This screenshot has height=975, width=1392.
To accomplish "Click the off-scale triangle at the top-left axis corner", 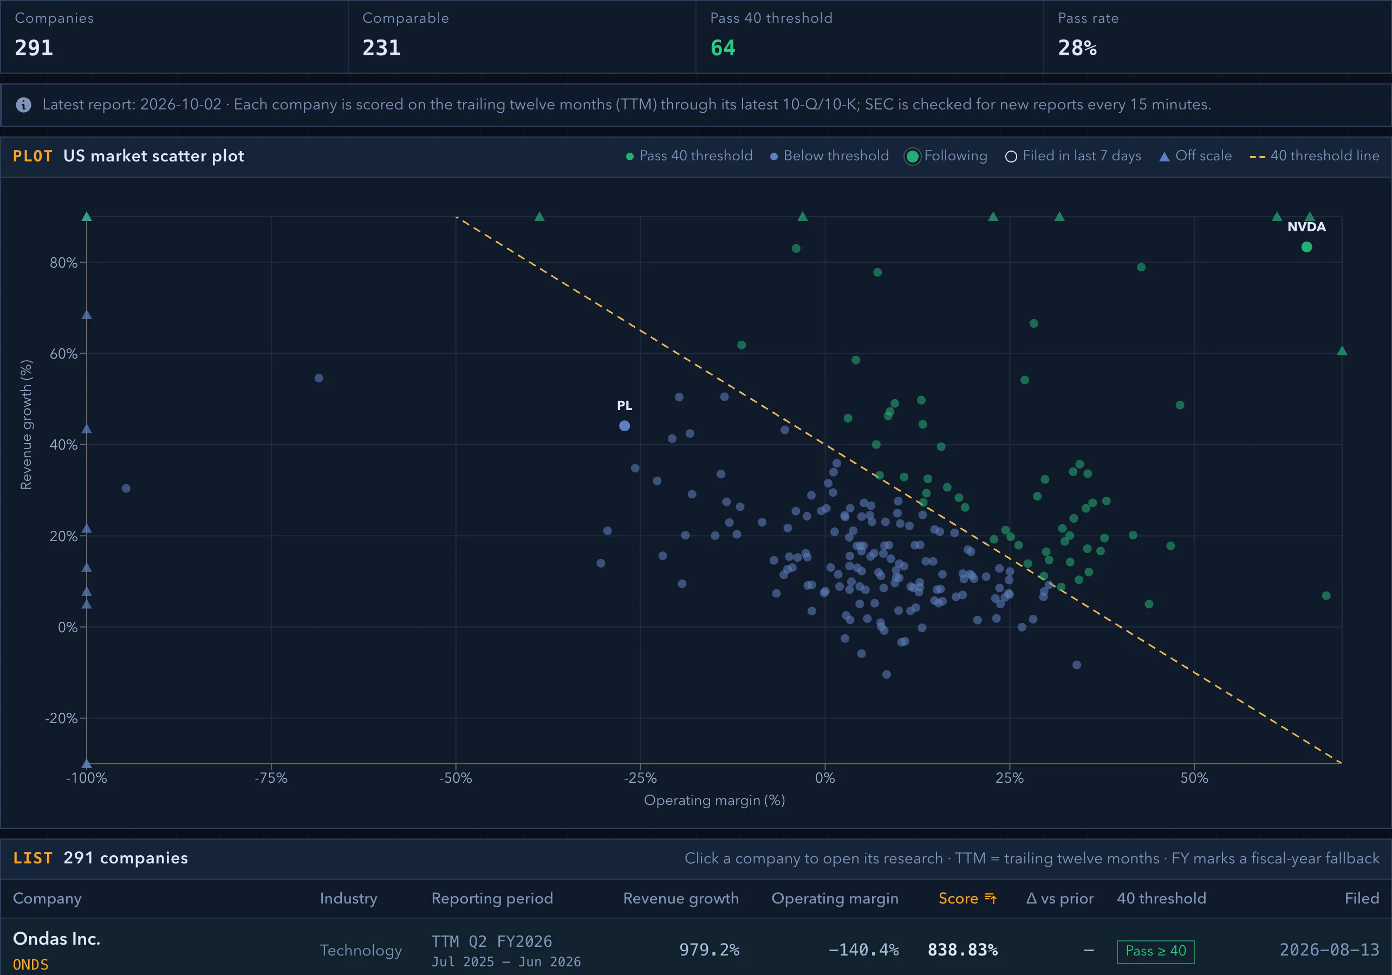I will [x=87, y=217].
